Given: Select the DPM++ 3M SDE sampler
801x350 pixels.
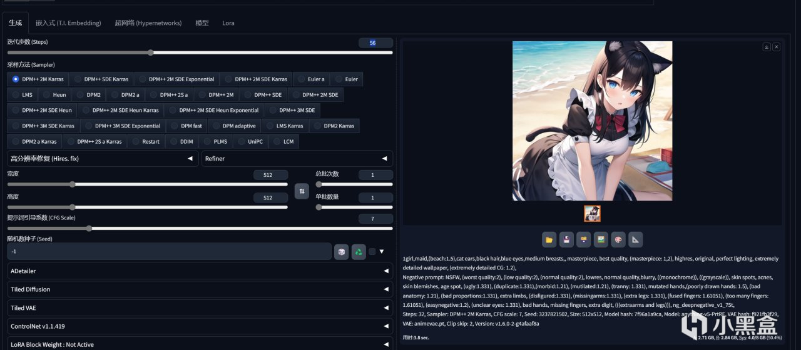Looking at the screenshot, I should pyautogui.click(x=292, y=111).
